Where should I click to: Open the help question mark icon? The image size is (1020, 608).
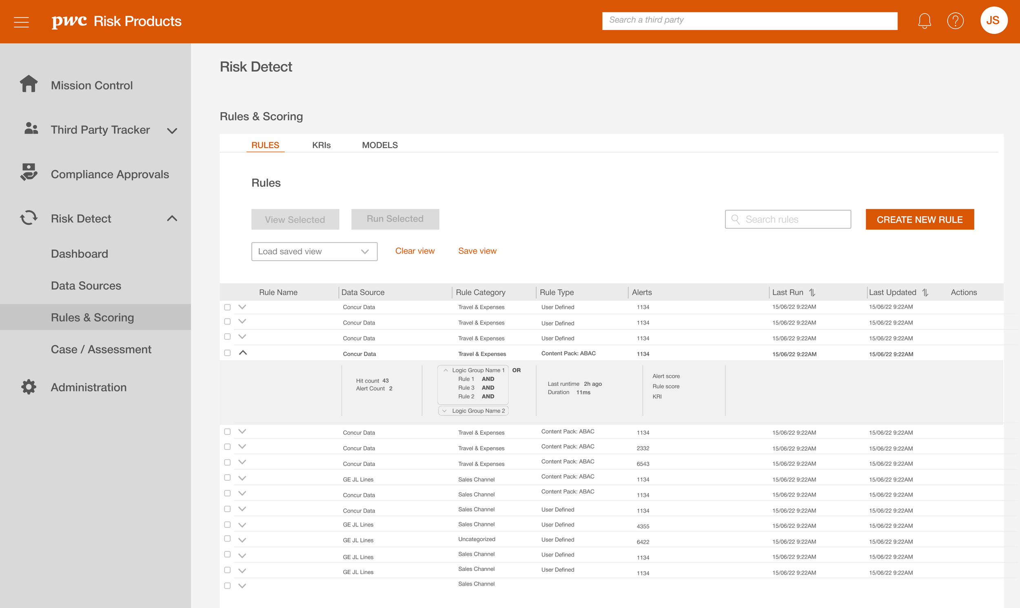955,21
